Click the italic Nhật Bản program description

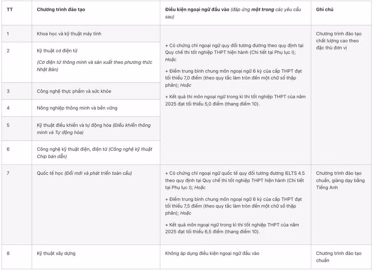pyautogui.click(x=94, y=66)
